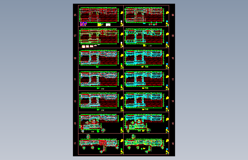Click the sheet number label 05

pos(75,15)
